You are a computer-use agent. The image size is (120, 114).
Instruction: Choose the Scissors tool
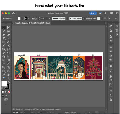tap(8, 46)
